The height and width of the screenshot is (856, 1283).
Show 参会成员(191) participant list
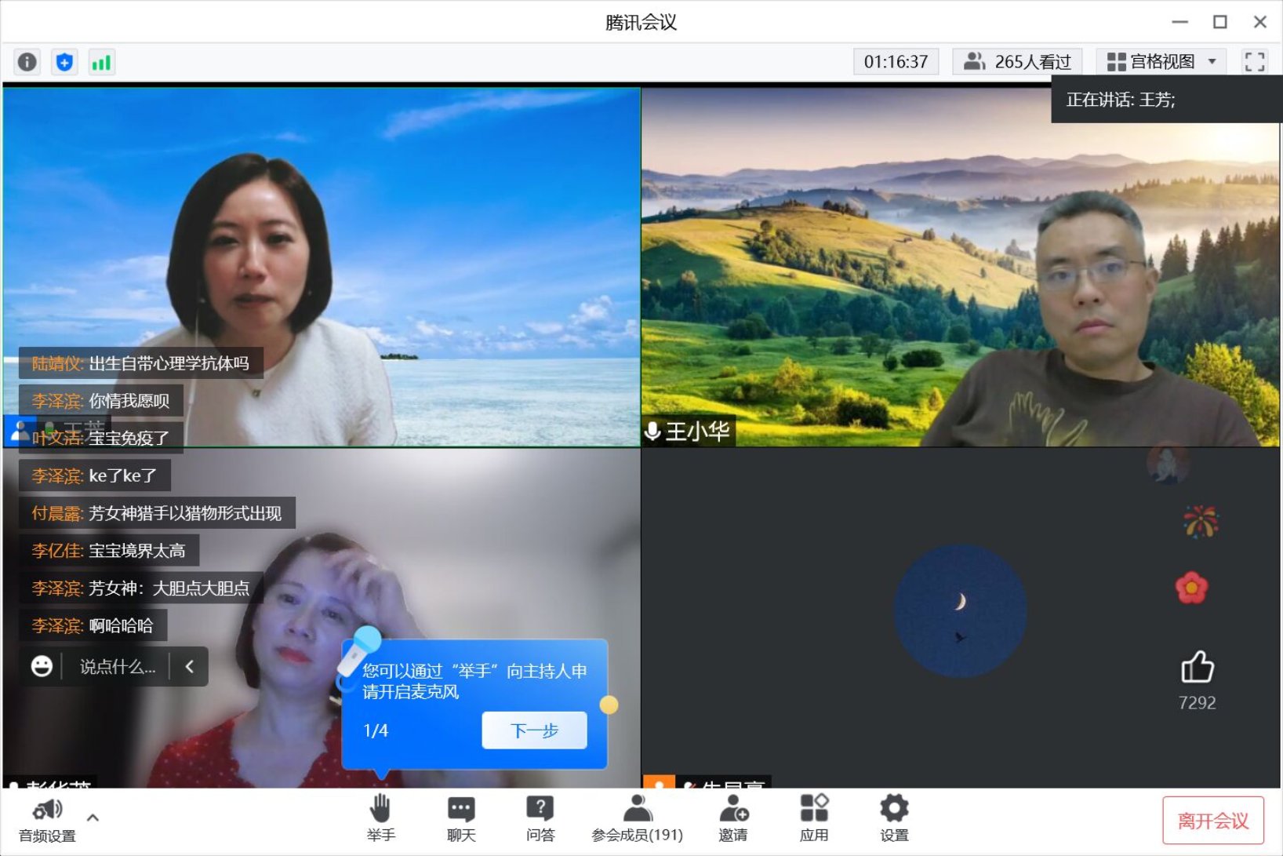pyautogui.click(x=637, y=818)
